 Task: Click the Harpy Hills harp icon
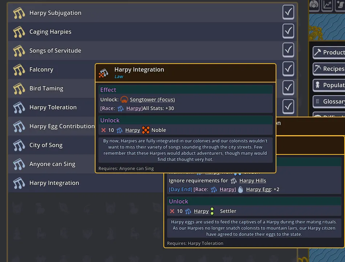(x=234, y=181)
